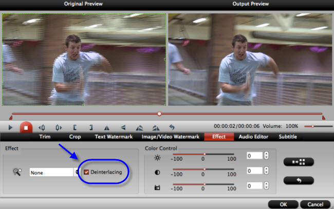Click the saturation value stepper arrows
The image size is (334, 209).
tap(266, 185)
